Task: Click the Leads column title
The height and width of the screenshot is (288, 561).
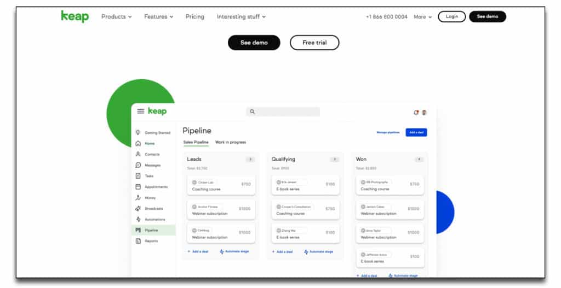Action: pos(194,159)
